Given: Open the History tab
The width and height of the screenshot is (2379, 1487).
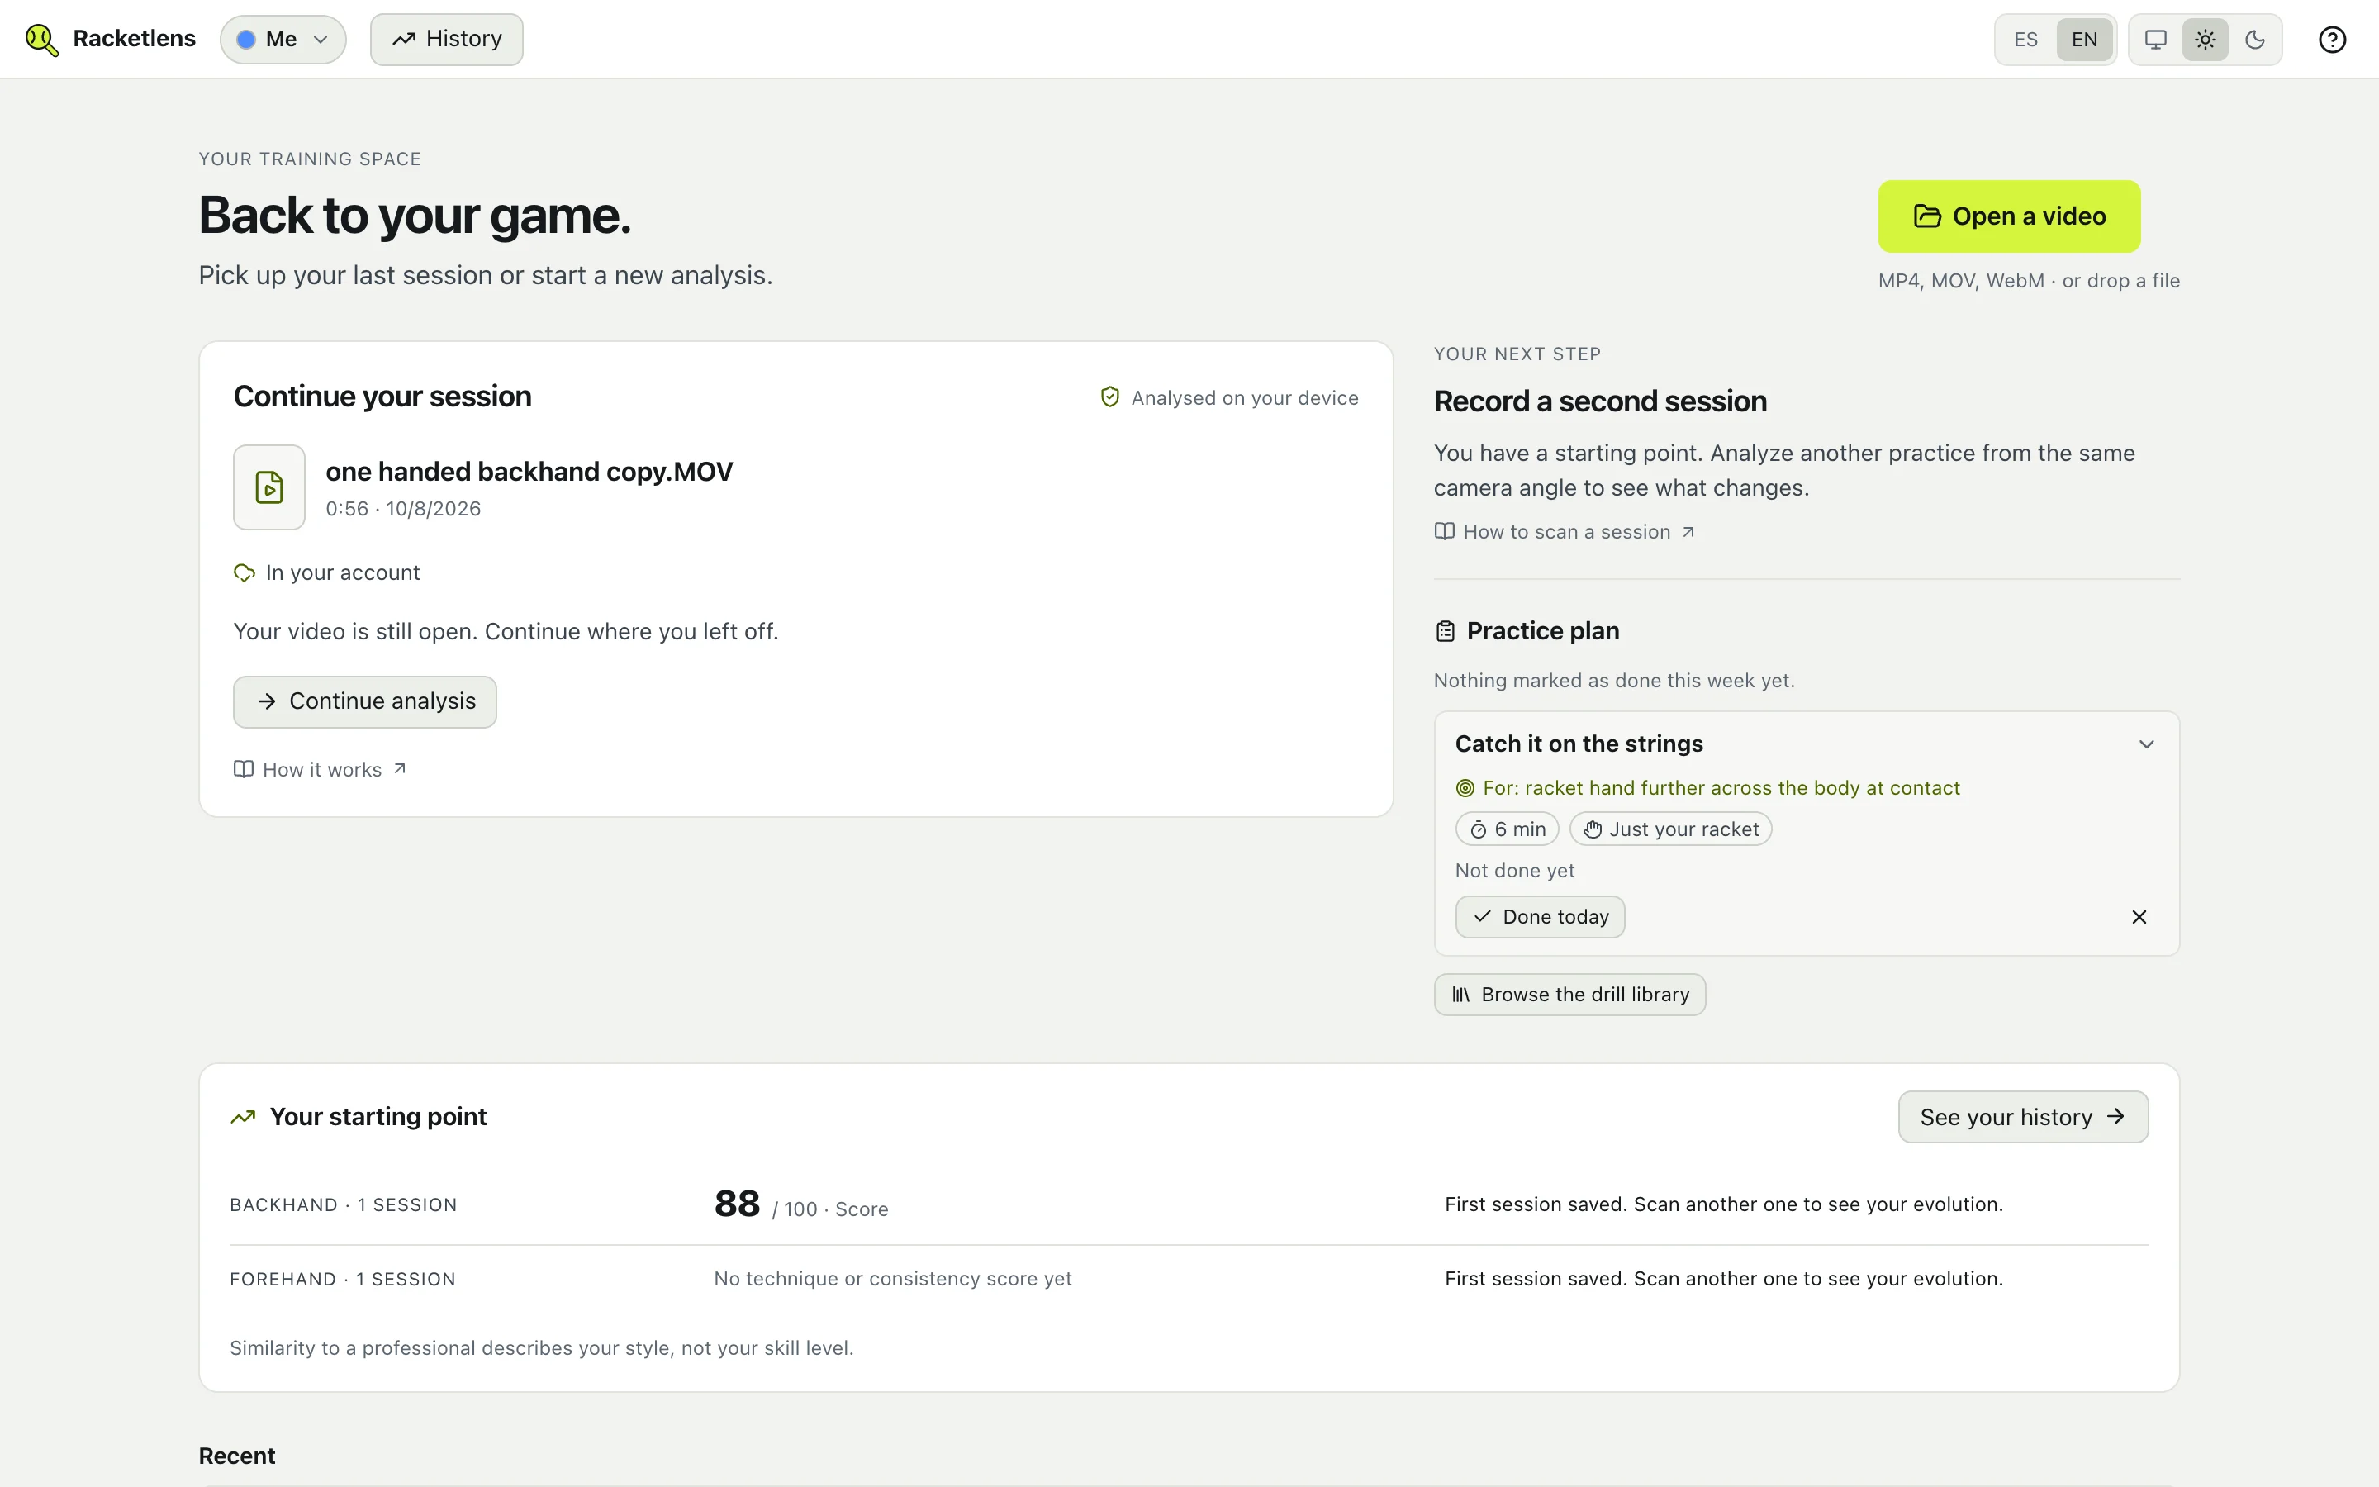Looking at the screenshot, I should [446, 40].
